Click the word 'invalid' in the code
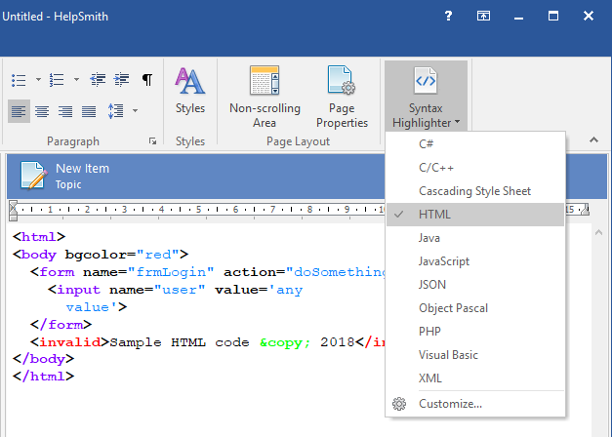 point(70,342)
